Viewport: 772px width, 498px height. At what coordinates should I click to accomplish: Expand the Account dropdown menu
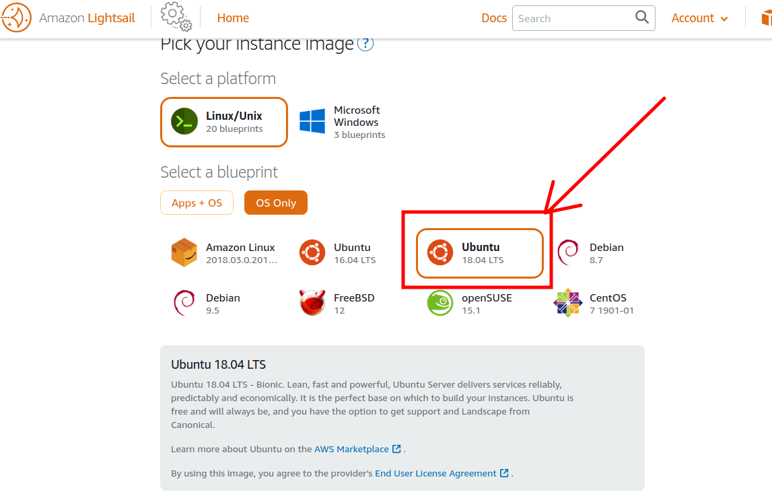coord(699,18)
